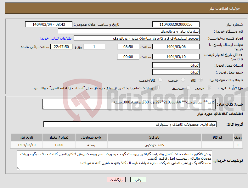Click table need date cell 1404/03/10
248x188 pixels.
point(26,145)
